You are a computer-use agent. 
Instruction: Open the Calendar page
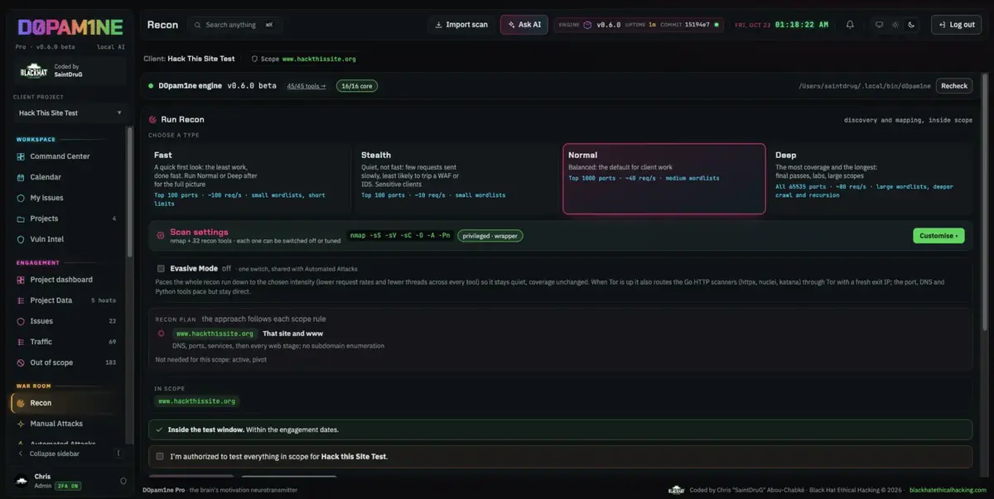coord(66,177)
